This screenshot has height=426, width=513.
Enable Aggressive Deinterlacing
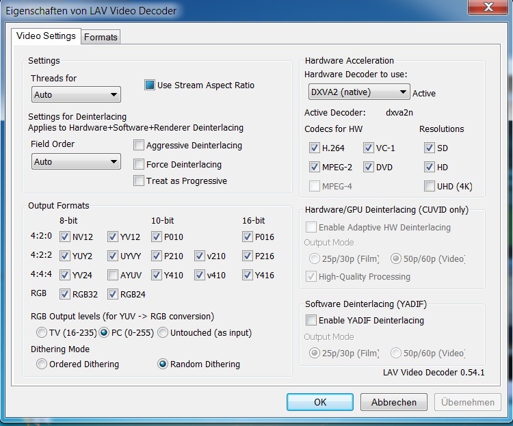[139, 145]
